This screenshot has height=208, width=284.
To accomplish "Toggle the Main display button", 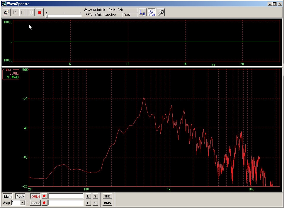I will click(x=8, y=196).
